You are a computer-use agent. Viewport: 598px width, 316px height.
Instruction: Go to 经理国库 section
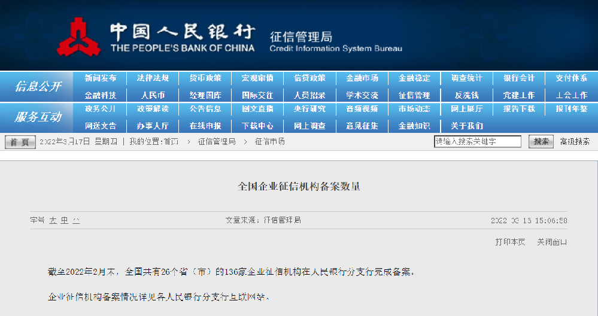(205, 95)
